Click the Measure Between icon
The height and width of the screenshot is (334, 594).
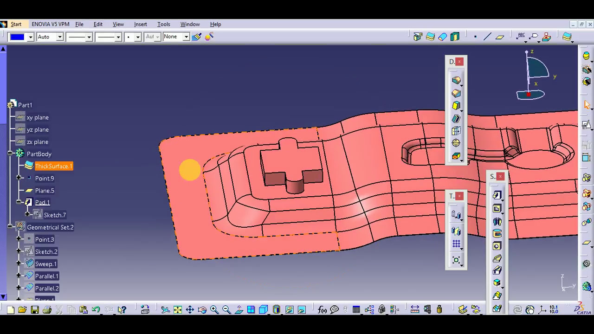click(415, 310)
